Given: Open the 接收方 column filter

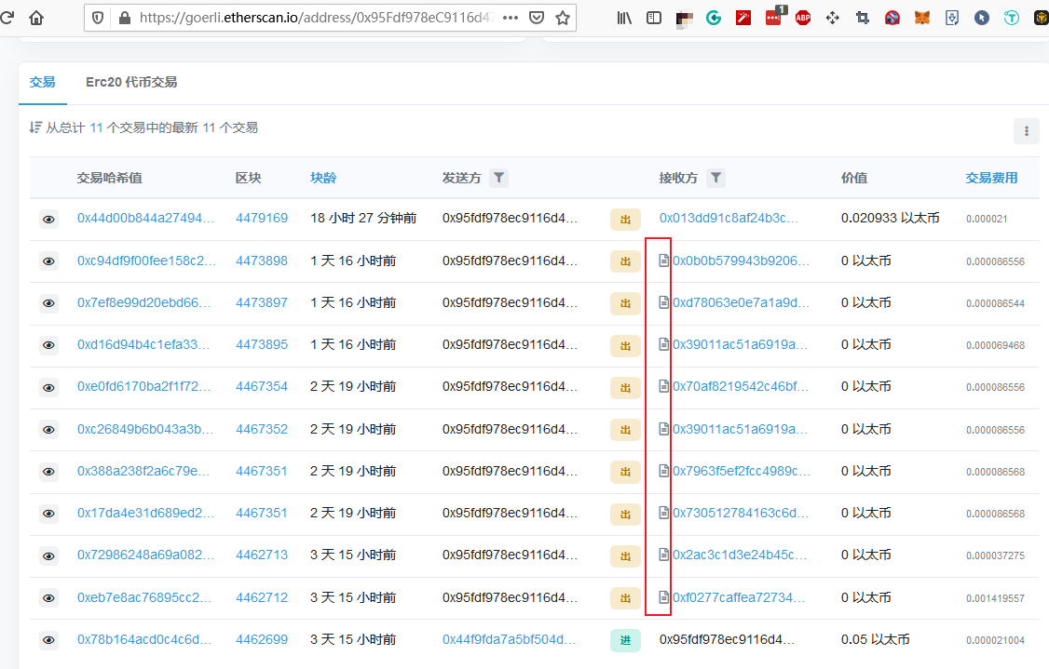Looking at the screenshot, I should tap(715, 178).
